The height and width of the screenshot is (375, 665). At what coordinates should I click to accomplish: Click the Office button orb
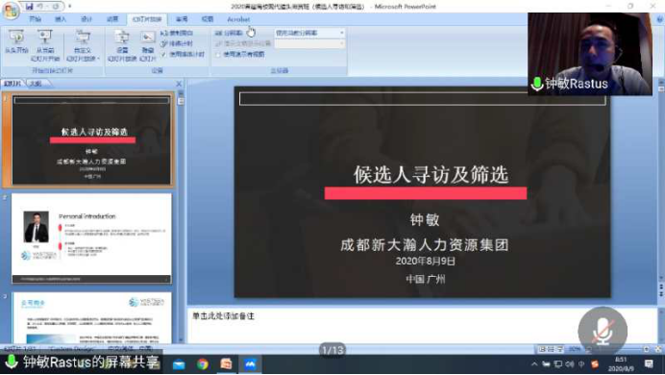coord(11,11)
